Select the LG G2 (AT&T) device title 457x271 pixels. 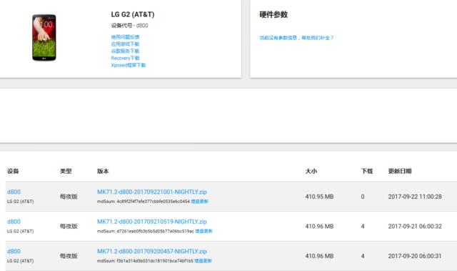[x=133, y=14]
